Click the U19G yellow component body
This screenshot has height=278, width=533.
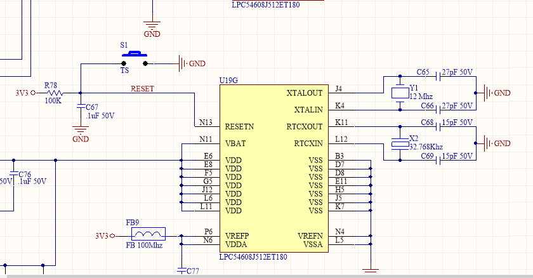tap(274, 169)
